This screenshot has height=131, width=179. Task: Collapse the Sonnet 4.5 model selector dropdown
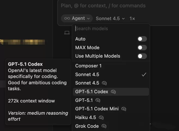[110, 18]
